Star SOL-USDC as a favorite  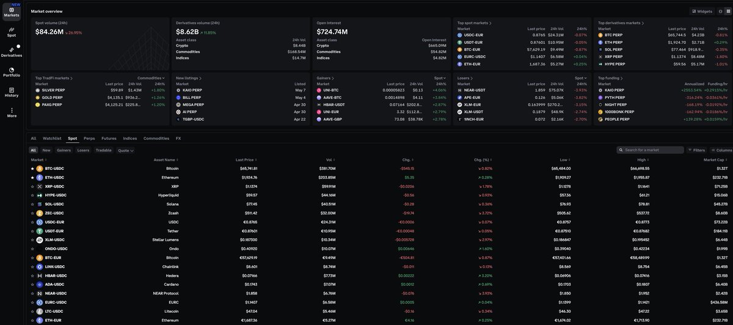tap(32, 204)
